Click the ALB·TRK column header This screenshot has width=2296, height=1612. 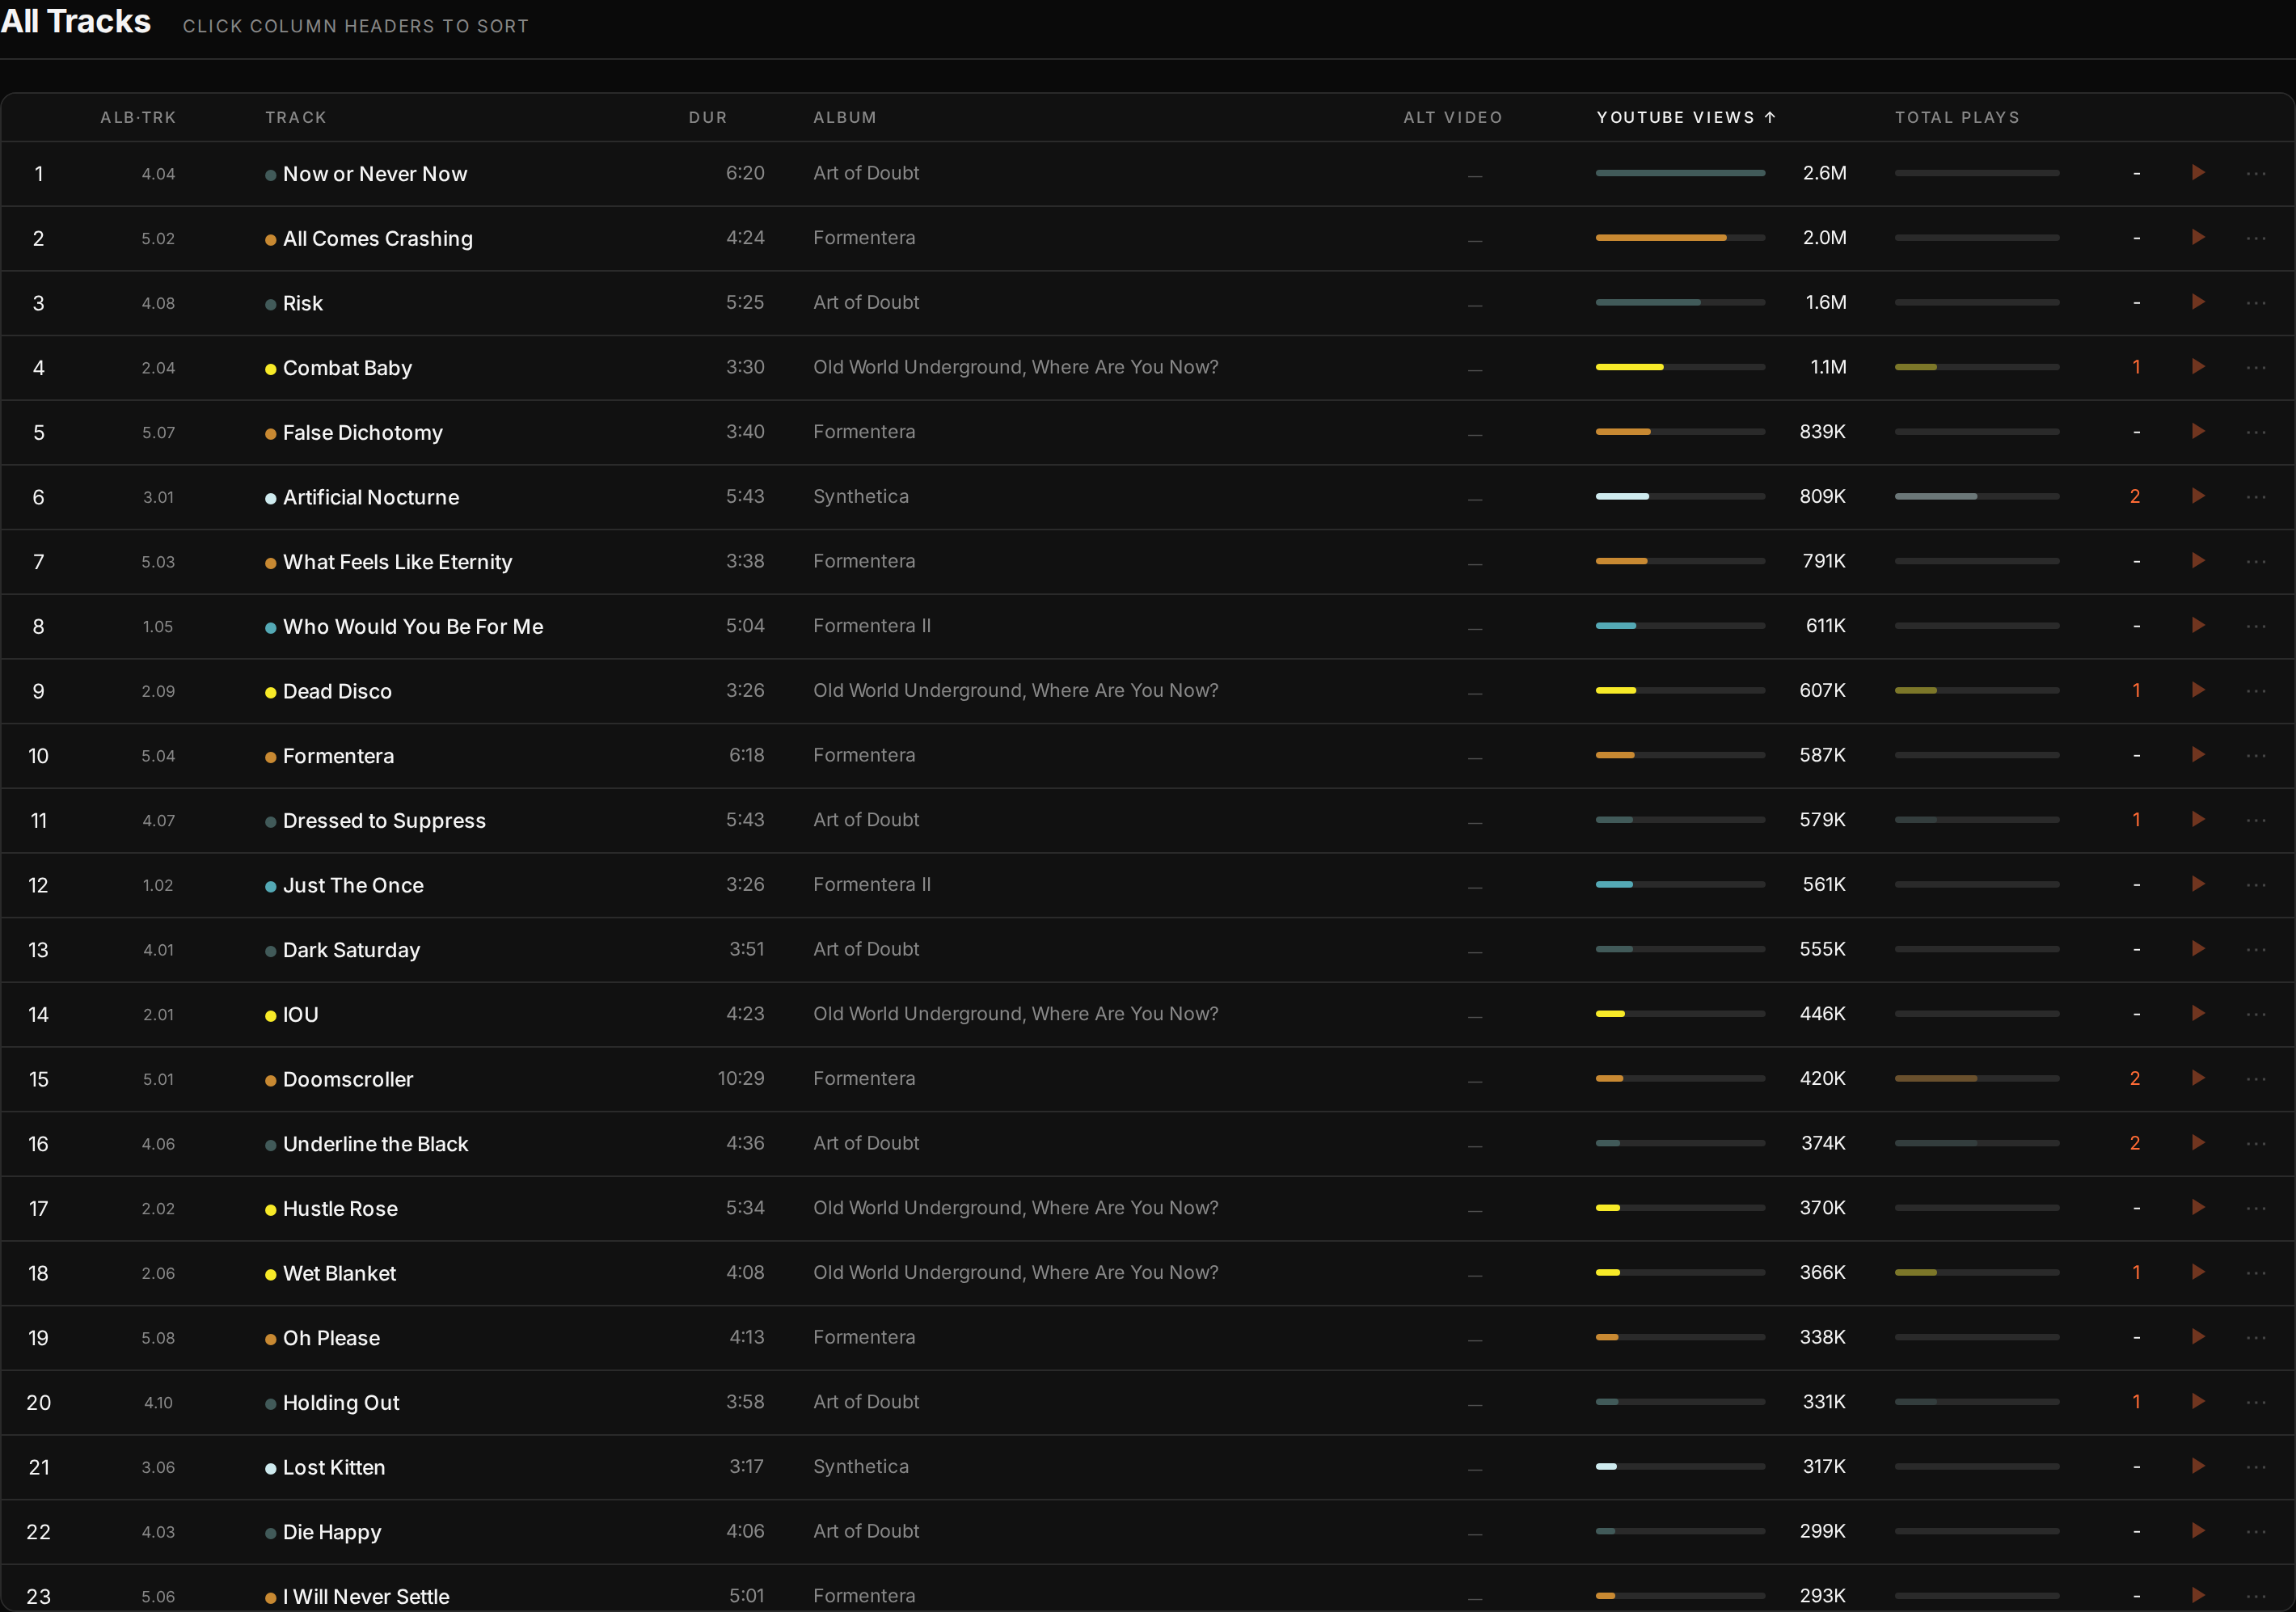tap(138, 117)
